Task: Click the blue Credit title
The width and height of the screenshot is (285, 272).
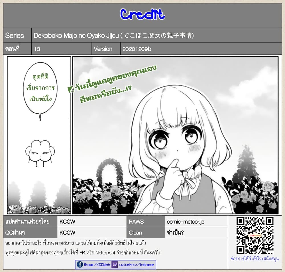Action: pos(142,14)
